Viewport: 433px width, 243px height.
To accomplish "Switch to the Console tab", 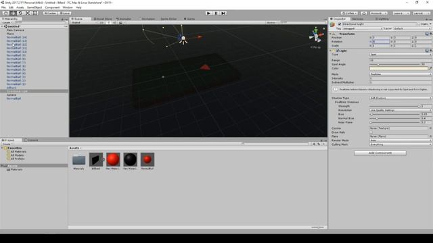I will click(x=31, y=140).
